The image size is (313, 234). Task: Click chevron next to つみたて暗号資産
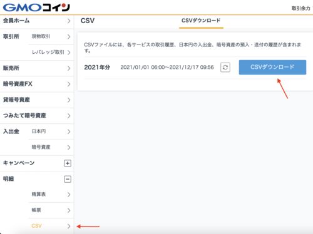[69, 116]
